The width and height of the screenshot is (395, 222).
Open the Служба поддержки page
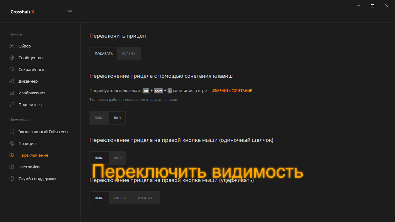point(37,179)
